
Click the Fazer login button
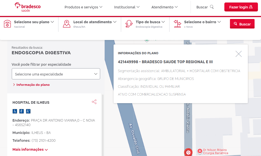pos(241,7)
